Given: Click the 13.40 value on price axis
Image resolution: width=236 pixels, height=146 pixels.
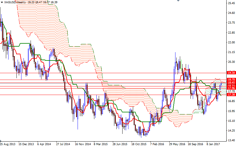Looking at the screenshot, I should tap(232, 140).
